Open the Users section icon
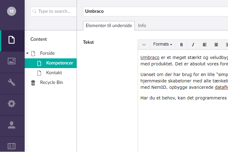Screen dimensions: 228x152 coord(12,125)
